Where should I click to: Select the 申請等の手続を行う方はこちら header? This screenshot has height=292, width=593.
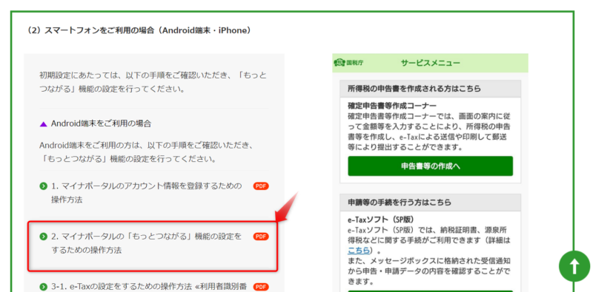[x=431, y=203]
